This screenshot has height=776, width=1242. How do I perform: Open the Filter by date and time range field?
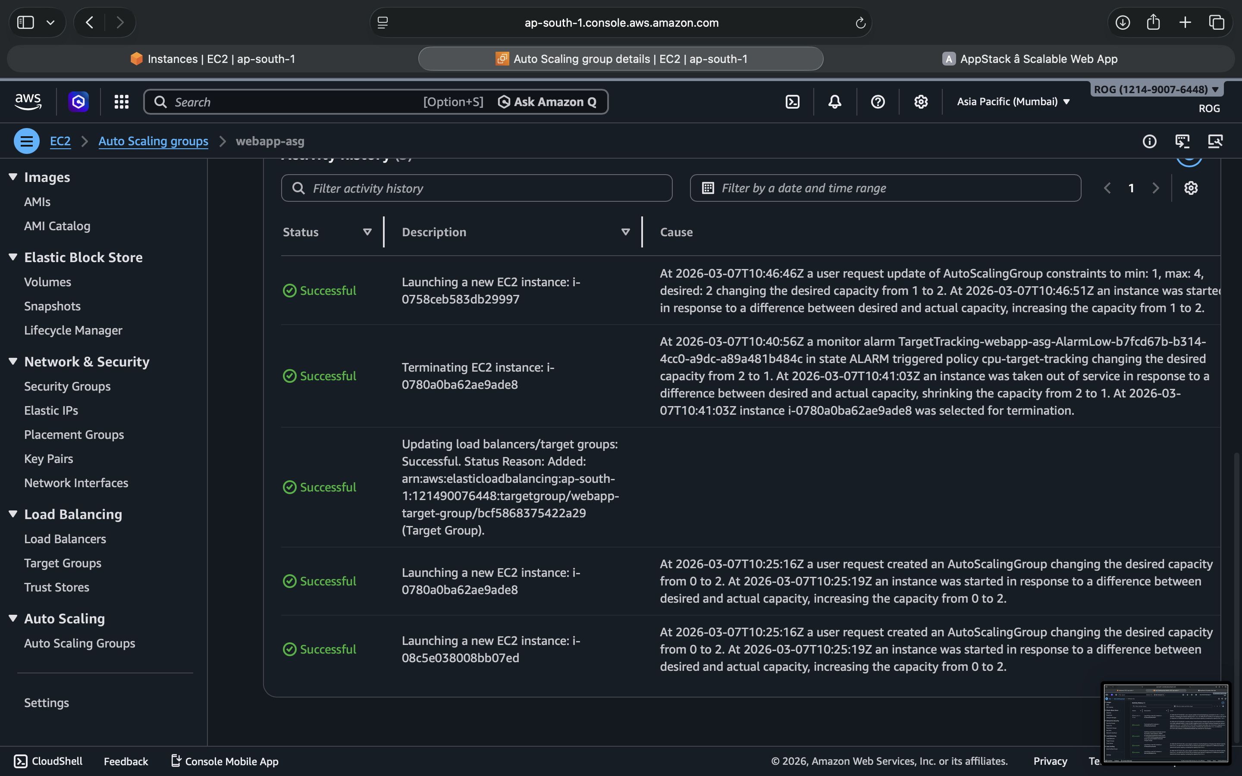pyautogui.click(x=885, y=188)
